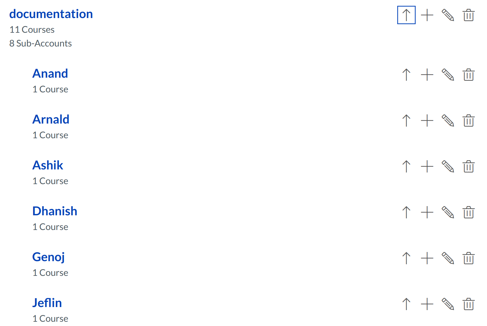Expand the Anand sub-account arrow
The image size is (487, 326).
[406, 75]
